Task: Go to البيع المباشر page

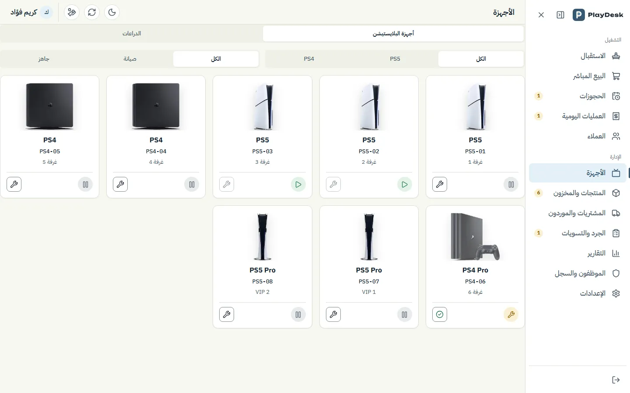Action: pyautogui.click(x=577, y=76)
